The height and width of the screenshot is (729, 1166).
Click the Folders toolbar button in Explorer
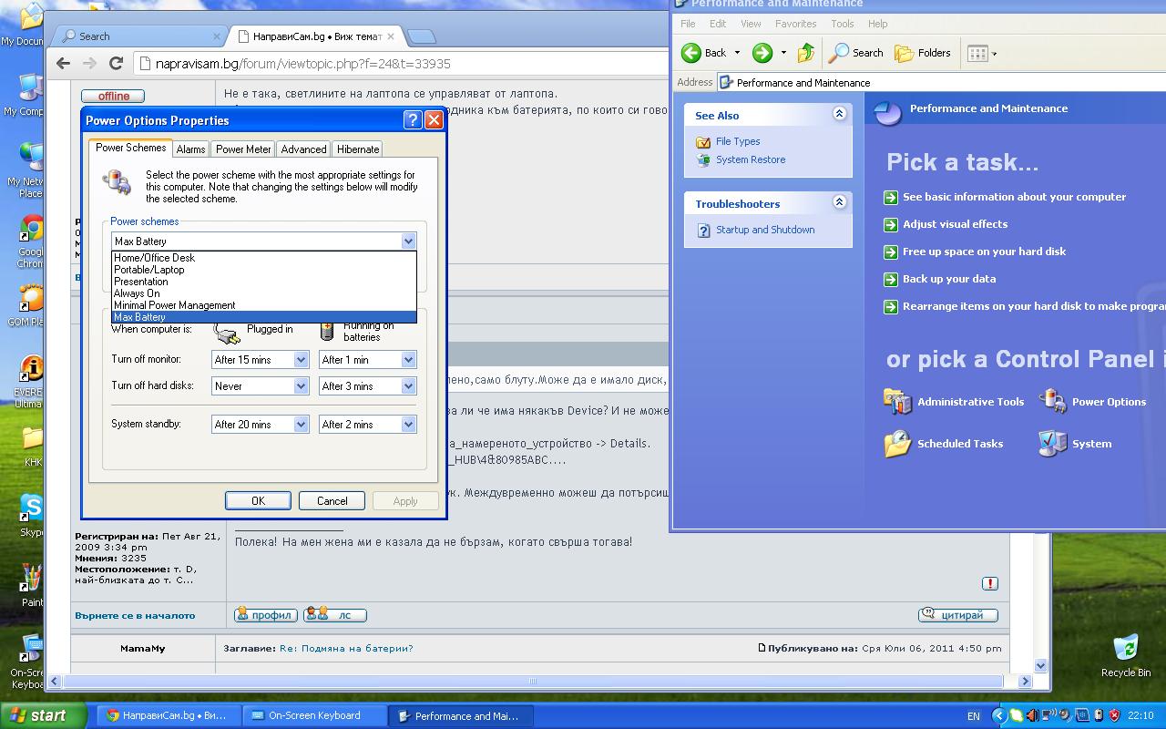click(923, 53)
